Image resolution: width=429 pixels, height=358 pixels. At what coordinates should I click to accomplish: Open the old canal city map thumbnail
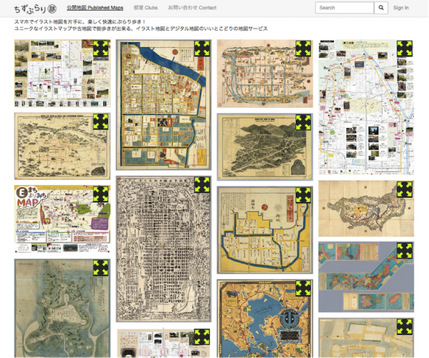pyautogui.click(x=265, y=74)
